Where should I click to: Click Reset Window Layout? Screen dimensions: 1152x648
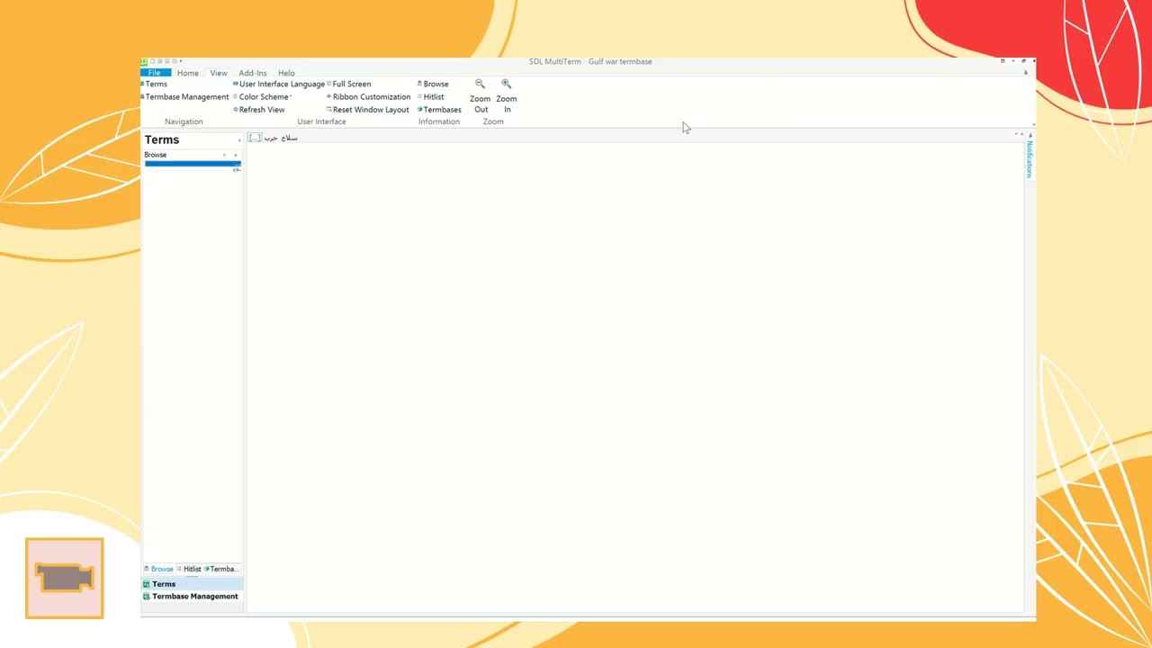368,110
